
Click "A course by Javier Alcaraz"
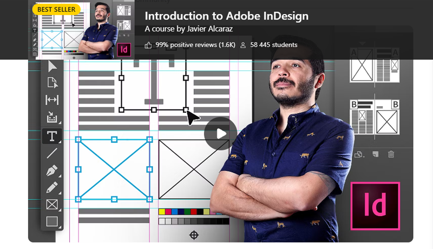pos(188,29)
